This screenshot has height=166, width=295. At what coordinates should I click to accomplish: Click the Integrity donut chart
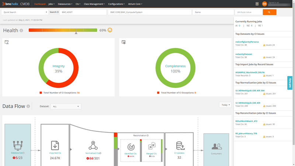(x=59, y=68)
